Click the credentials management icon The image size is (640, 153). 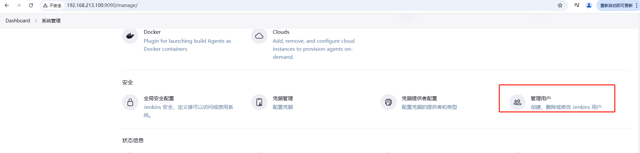coord(259,102)
